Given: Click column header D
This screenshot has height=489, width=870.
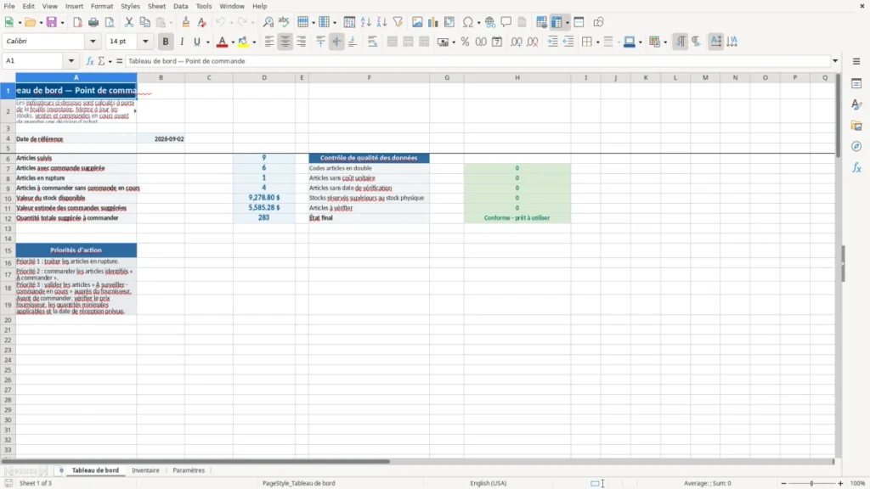Looking at the screenshot, I should click(264, 77).
